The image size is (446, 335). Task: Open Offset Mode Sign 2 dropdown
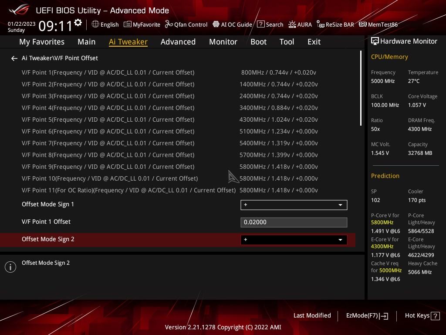(x=294, y=240)
